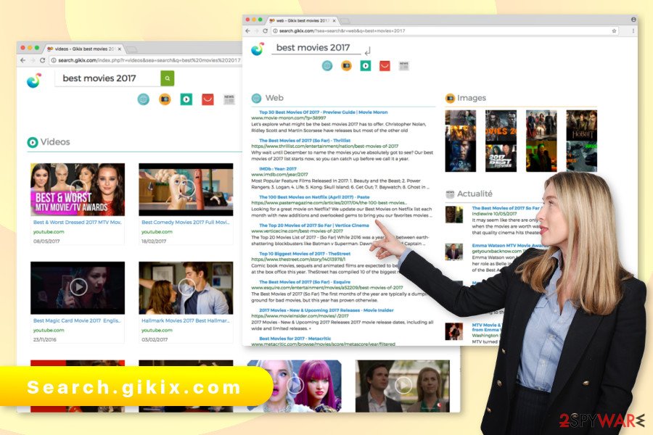The height and width of the screenshot is (435, 653).
Task: Select the camera Images icon in web results window
Action: tap(347, 66)
